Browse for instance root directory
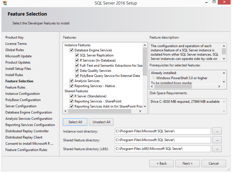This screenshot has width=232, height=172. 217,131
